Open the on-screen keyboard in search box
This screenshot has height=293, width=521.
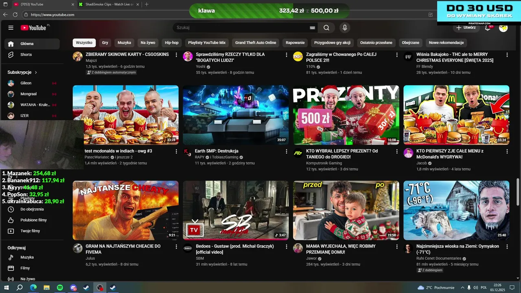tap(312, 28)
